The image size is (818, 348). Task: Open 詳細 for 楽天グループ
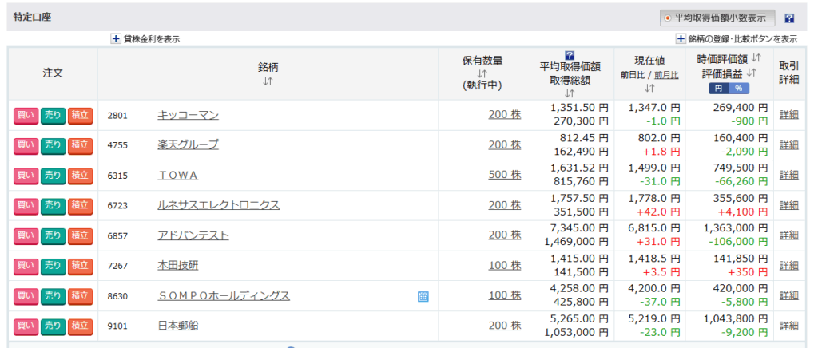pyautogui.click(x=788, y=144)
